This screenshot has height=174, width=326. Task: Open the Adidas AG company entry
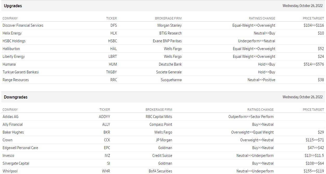click(x=10, y=117)
